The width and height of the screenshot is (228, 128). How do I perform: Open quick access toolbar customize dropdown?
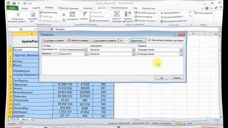[x=31, y=4]
